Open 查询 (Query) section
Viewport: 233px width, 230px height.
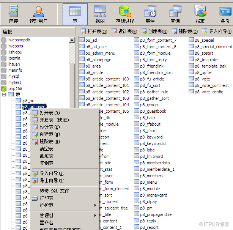pos(175,14)
